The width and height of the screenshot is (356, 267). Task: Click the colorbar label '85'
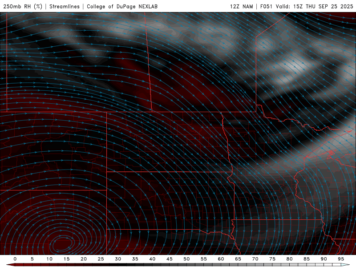[x=307, y=259]
